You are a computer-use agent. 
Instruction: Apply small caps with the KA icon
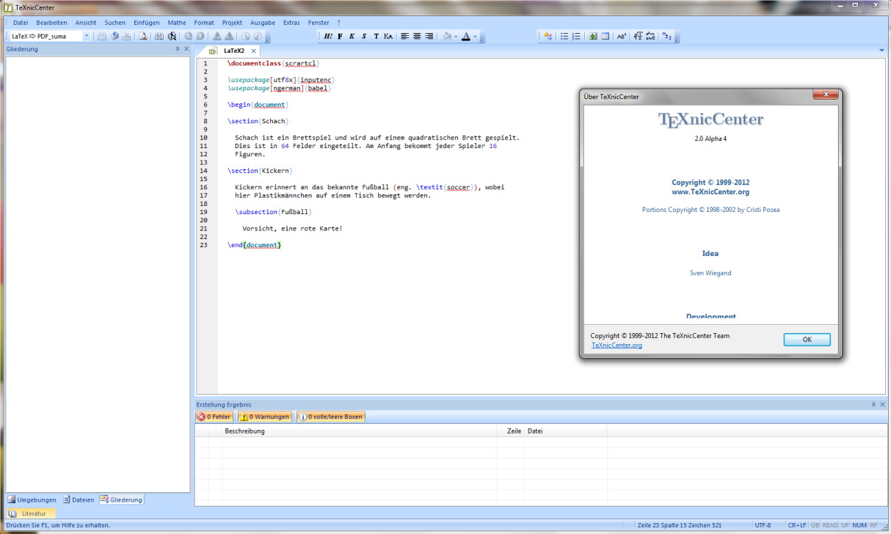(x=388, y=36)
